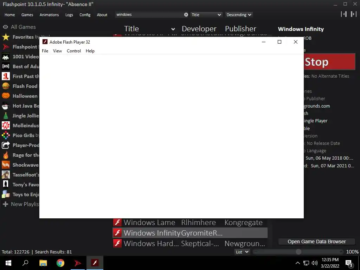The image size is (360, 270).
Task: Open the About page
Action: pyautogui.click(x=102, y=15)
